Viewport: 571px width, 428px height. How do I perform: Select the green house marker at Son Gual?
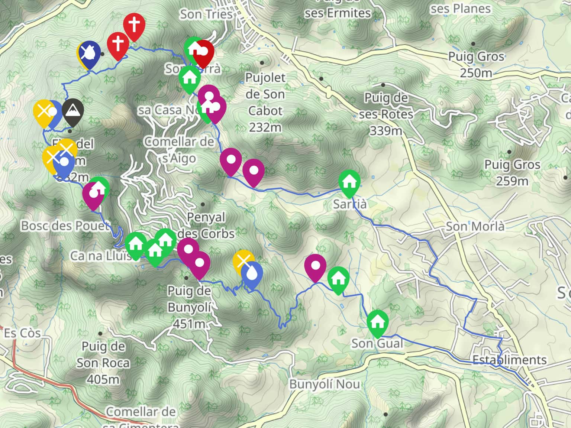(x=377, y=322)
